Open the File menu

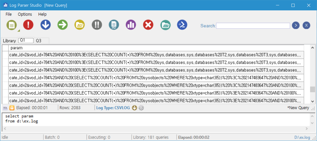pyautogui.click(x=9, y=14)
